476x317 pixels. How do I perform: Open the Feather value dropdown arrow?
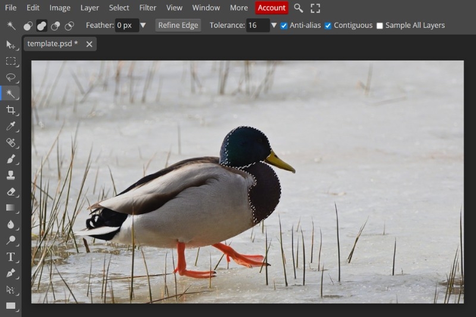click(143, 25)
